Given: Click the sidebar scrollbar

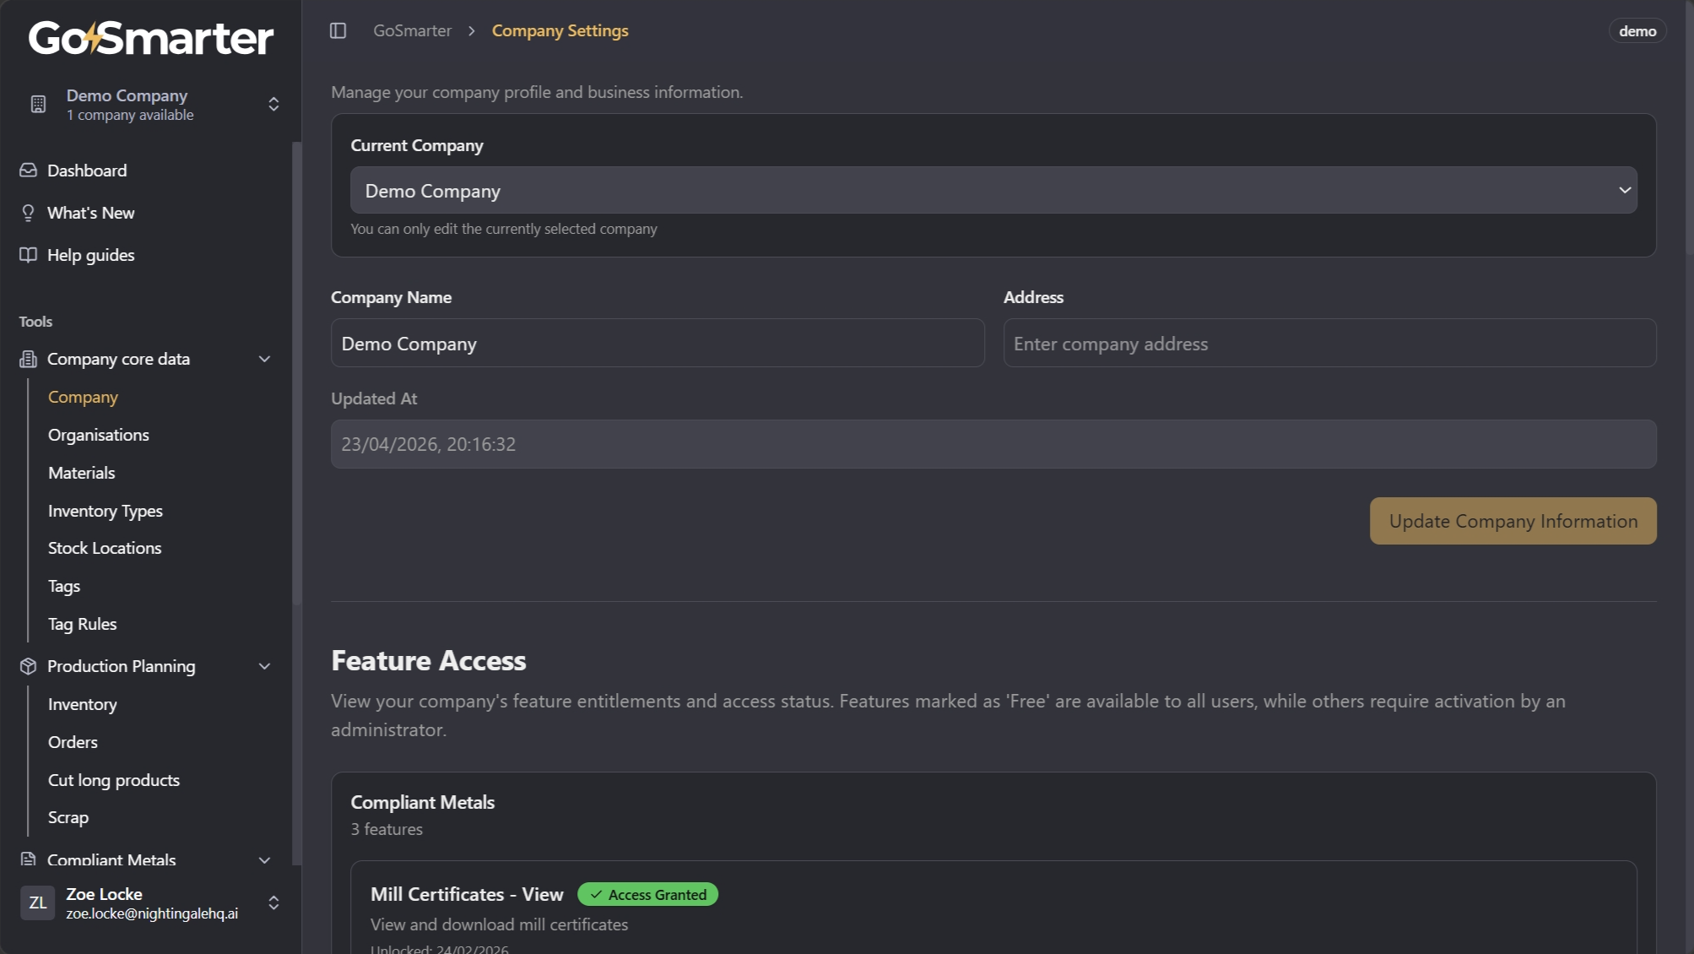Looking at the screenshot, I should 296,371.
